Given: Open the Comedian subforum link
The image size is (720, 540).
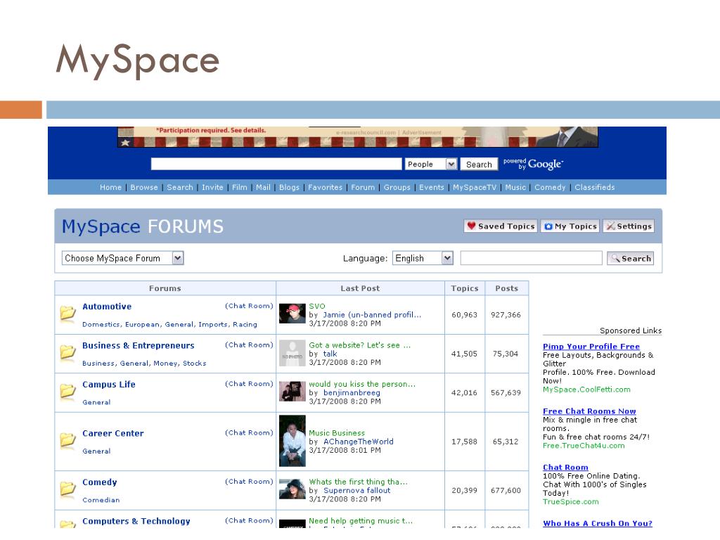Looking at the screenshot, I should click(x=101, y=500).
